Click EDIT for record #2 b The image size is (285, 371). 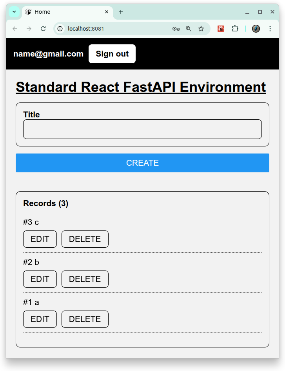[x=40, y=279]
